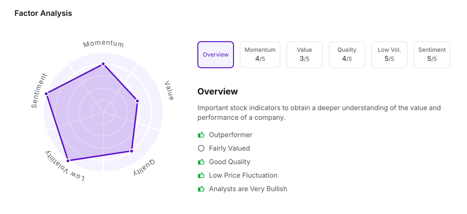467x214 pixels.
Task: Click thumbs-up icon beside Analysts are Very Bullish
Action: pos(201,189)
